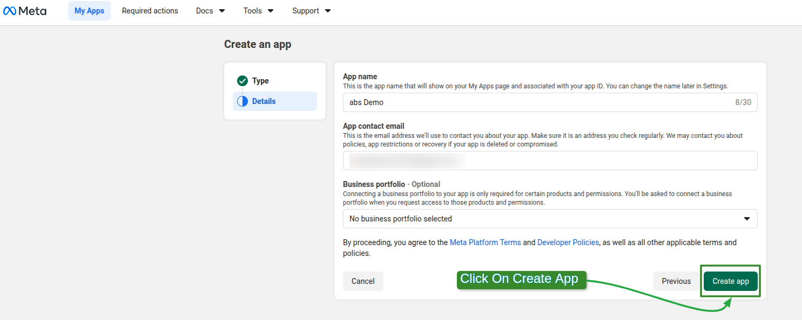Switch to the My Apps tab

tap(89, 10)
